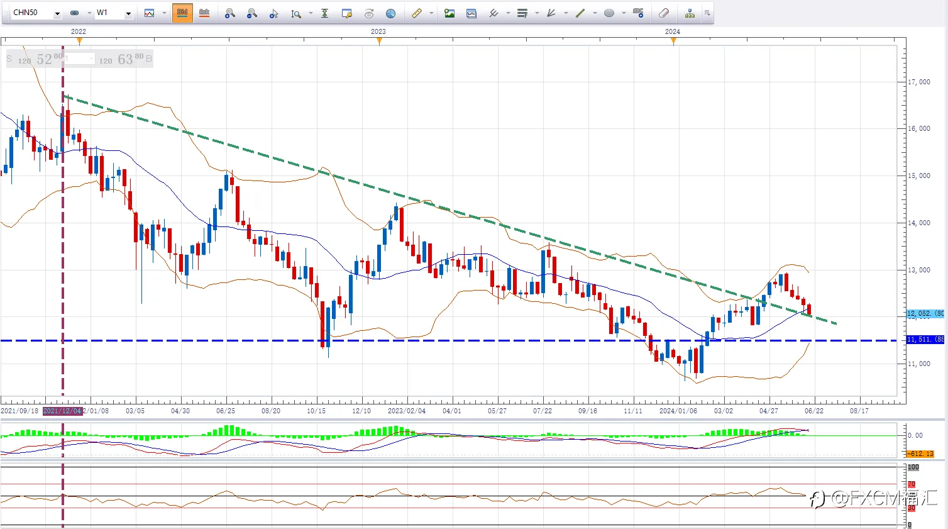Click the 2023 year marker triangle
Image resolution: width=948 pixels, height=529 pixels.
(379, 41)
